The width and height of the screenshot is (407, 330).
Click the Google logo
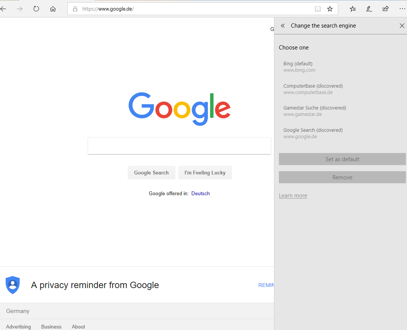coord(180,109)
